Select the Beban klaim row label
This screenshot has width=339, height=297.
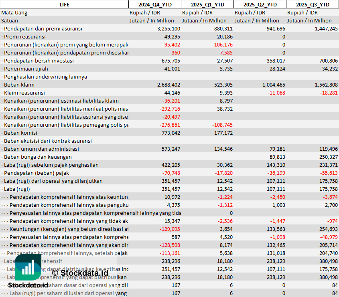(x=19, y=85)
